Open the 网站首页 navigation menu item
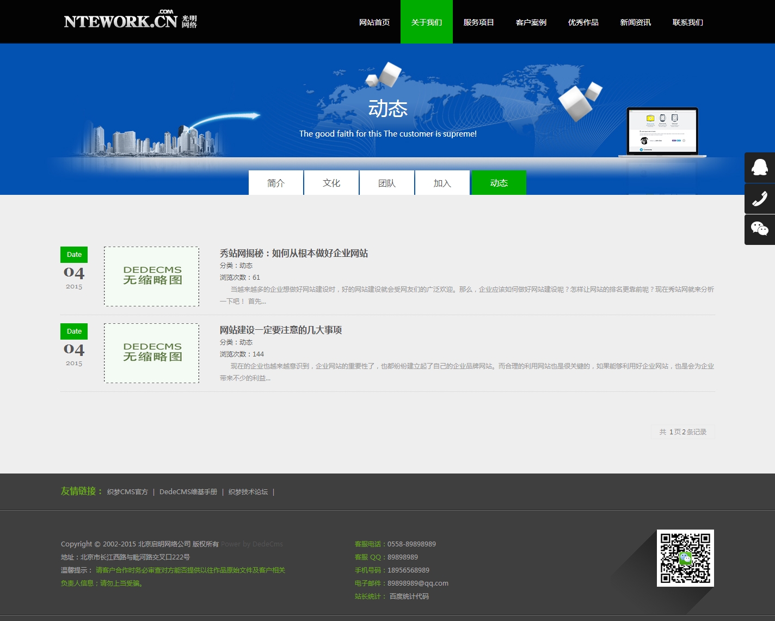 coord(374,22)
